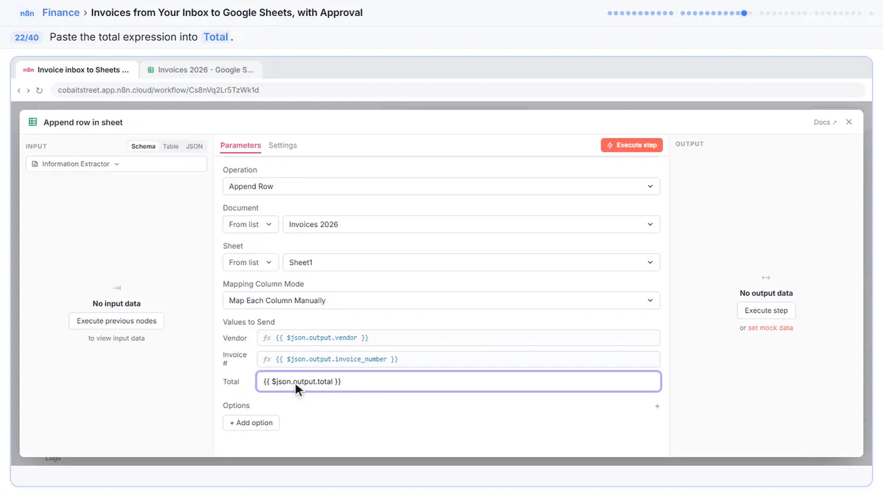Switch input view to JSON
Screen dimensions: 883x497
click(195, 146)
